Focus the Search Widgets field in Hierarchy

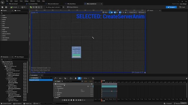(14, 60)
